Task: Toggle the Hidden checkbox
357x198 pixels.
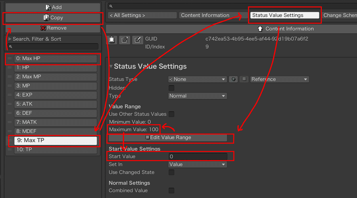Action: pos(171,88)
